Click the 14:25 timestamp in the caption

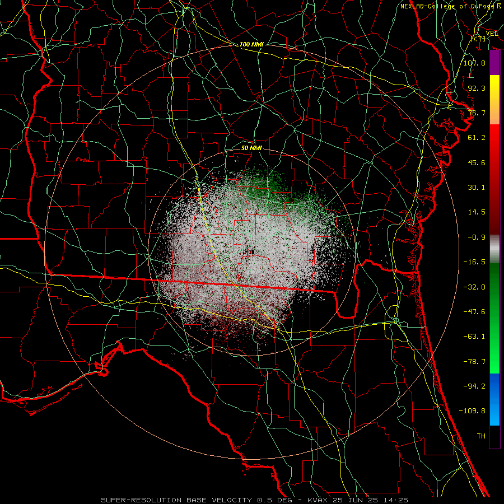coord(397,500)
